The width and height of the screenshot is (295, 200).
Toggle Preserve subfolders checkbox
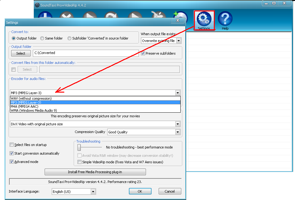click(143, 53)
